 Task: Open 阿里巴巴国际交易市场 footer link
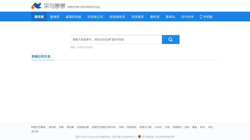click(x=104, y=127)
